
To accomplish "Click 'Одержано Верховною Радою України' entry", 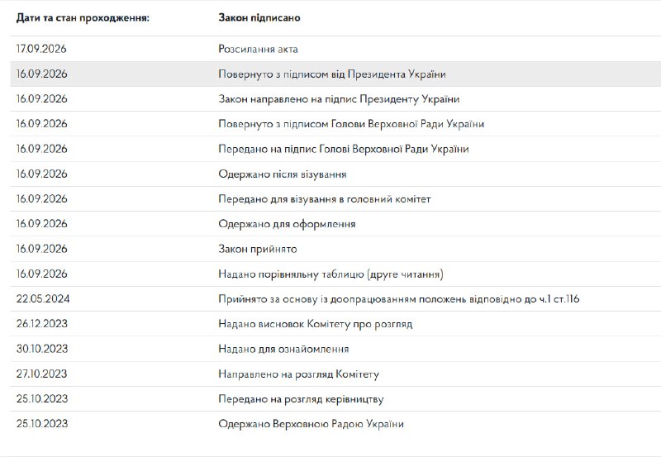I will [335, 424].
